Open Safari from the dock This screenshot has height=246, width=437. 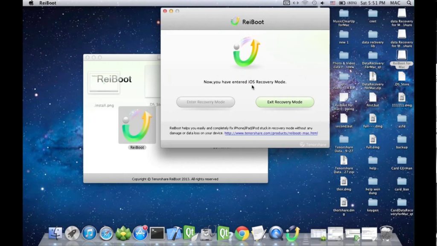pyautogui.click(x=106, y=233)
